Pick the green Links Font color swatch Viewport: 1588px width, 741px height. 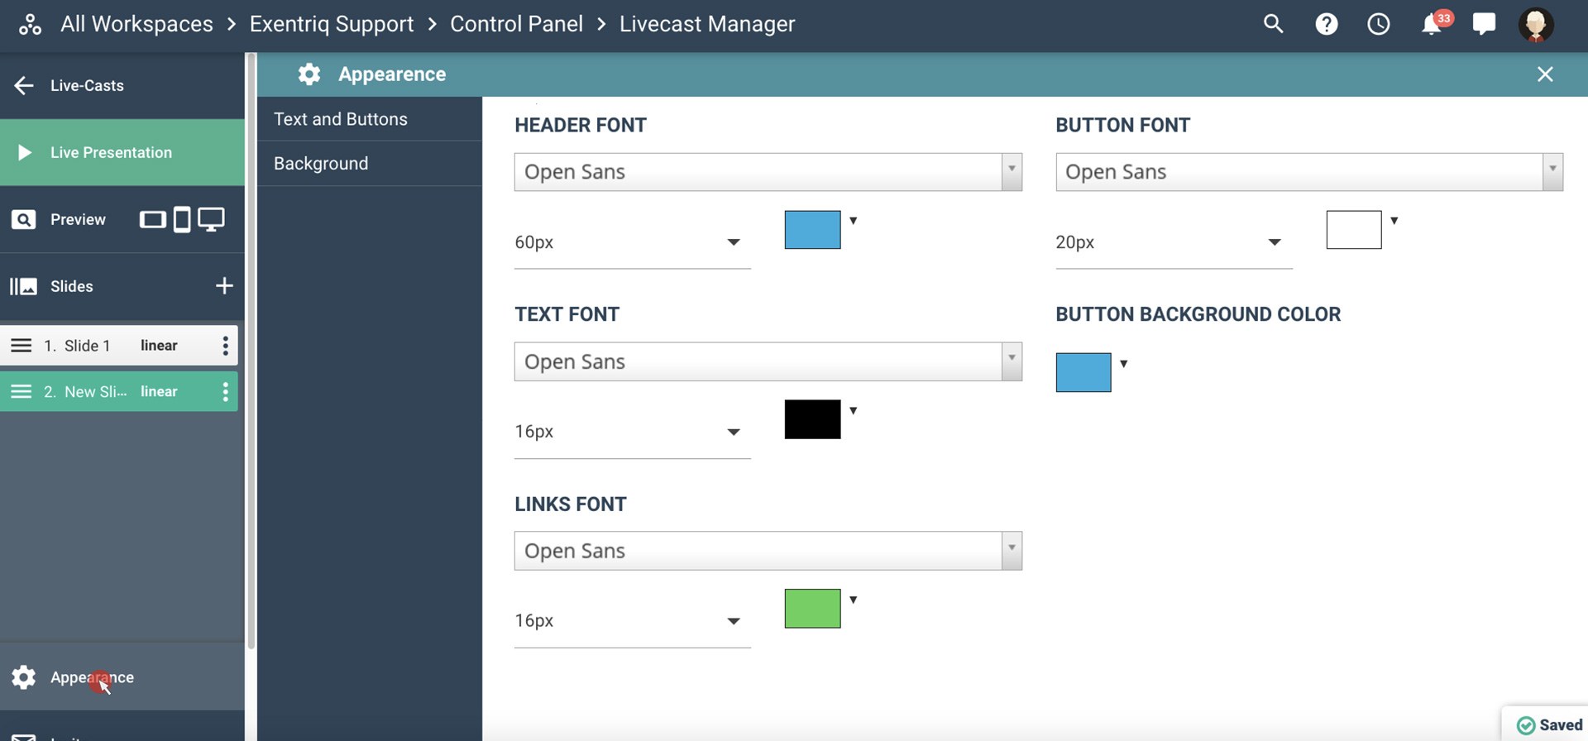click(x=812, y=609)
